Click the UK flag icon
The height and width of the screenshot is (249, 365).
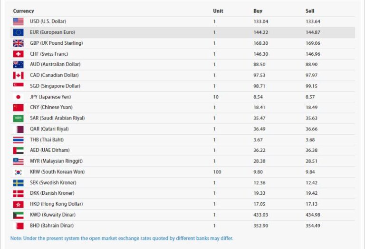[x=18, y=43]
